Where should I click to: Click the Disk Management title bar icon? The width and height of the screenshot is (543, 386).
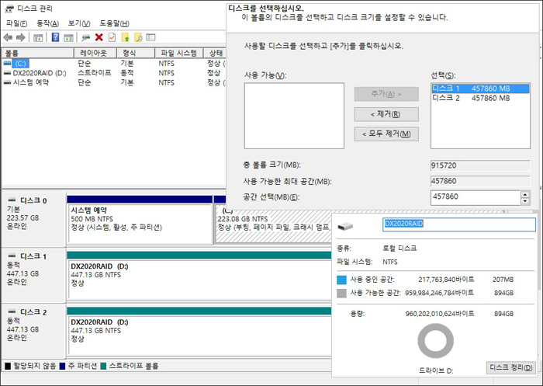(x=9, y=9)
